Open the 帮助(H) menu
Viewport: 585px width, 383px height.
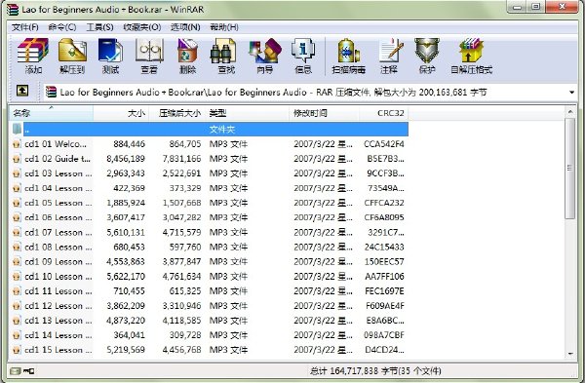click(x=224, y=27)
